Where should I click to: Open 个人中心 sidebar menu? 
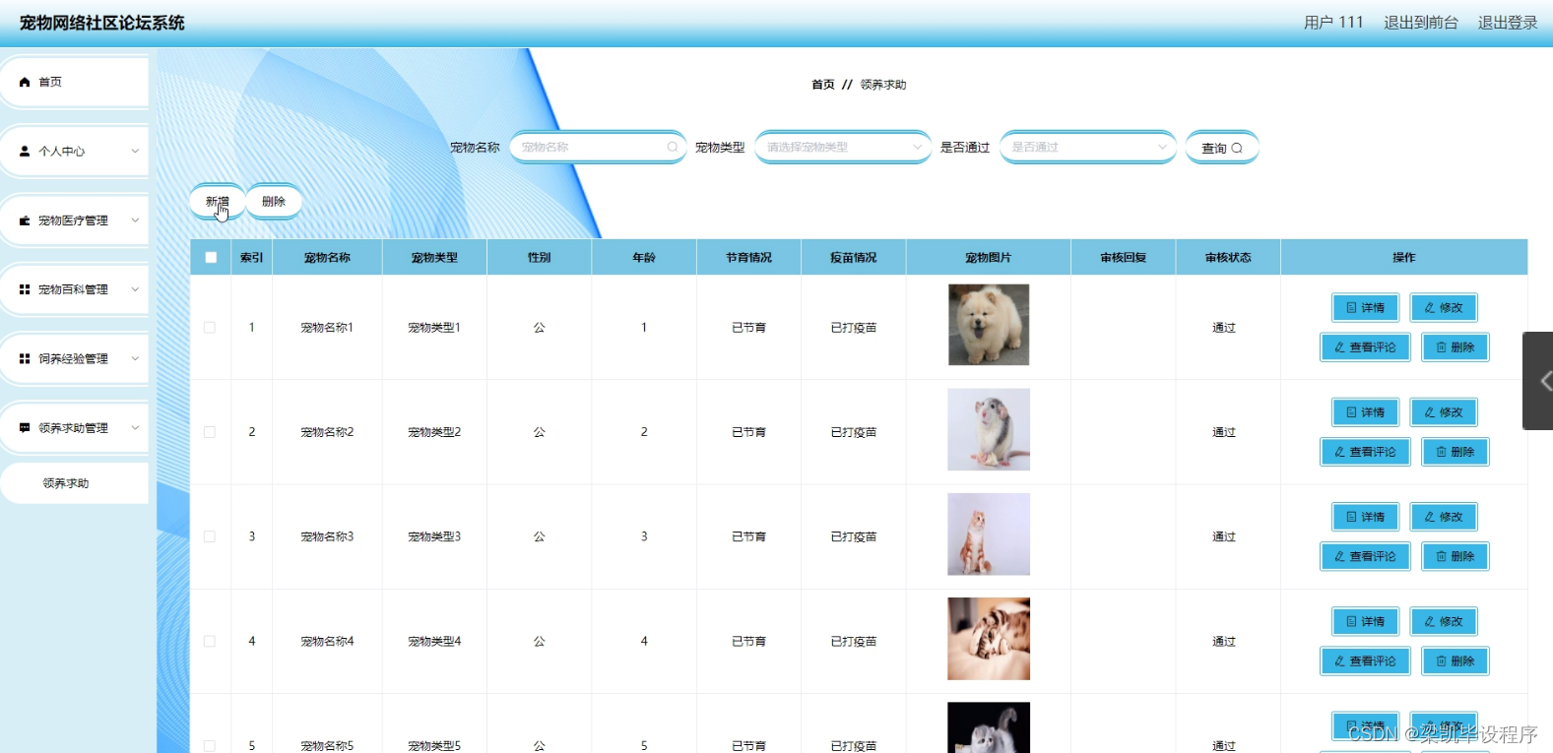point(74,152)
